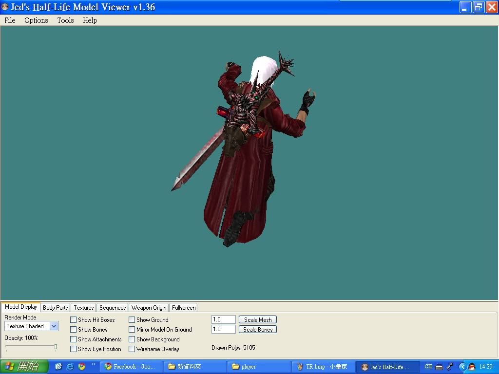
Task: Click the Scale Mesh button
Action: tap(258, 320)
